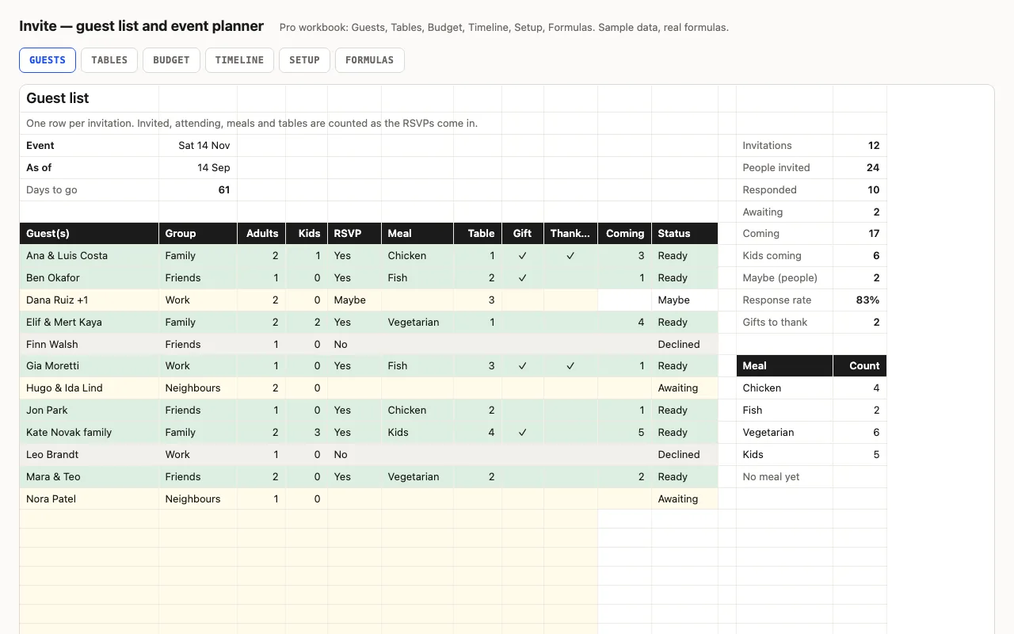The width and height of the screenshot is (1014, 634).
Task: Select the Guest(s) column header
Action: pos(90,234)
